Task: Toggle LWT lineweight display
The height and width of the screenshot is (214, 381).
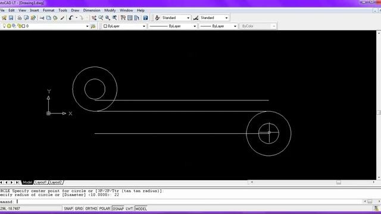Action: tap(129, 209)
